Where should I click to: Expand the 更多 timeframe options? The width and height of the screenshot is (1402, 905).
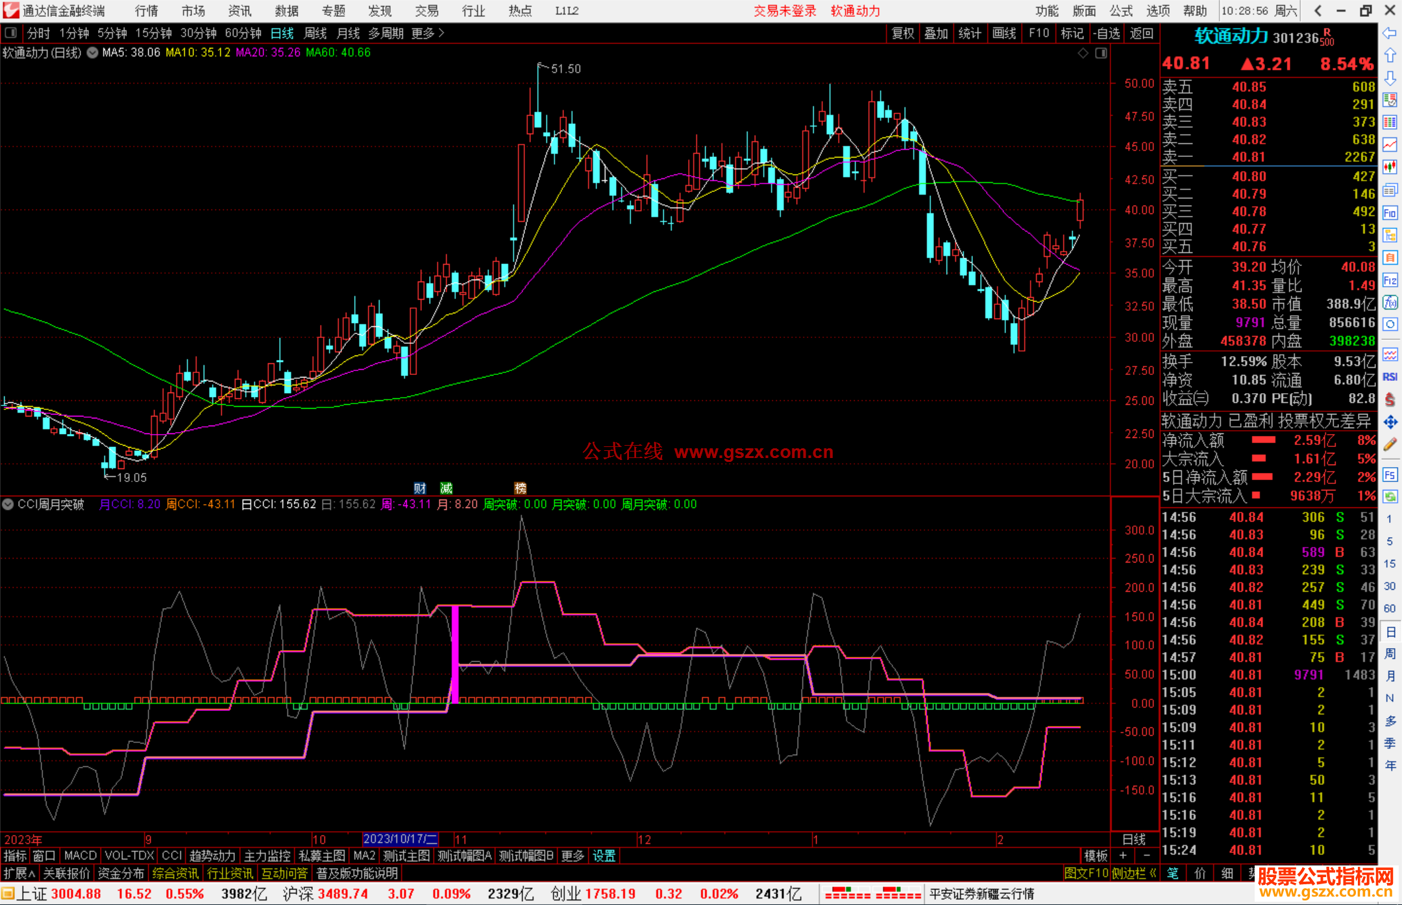(427, 33)
